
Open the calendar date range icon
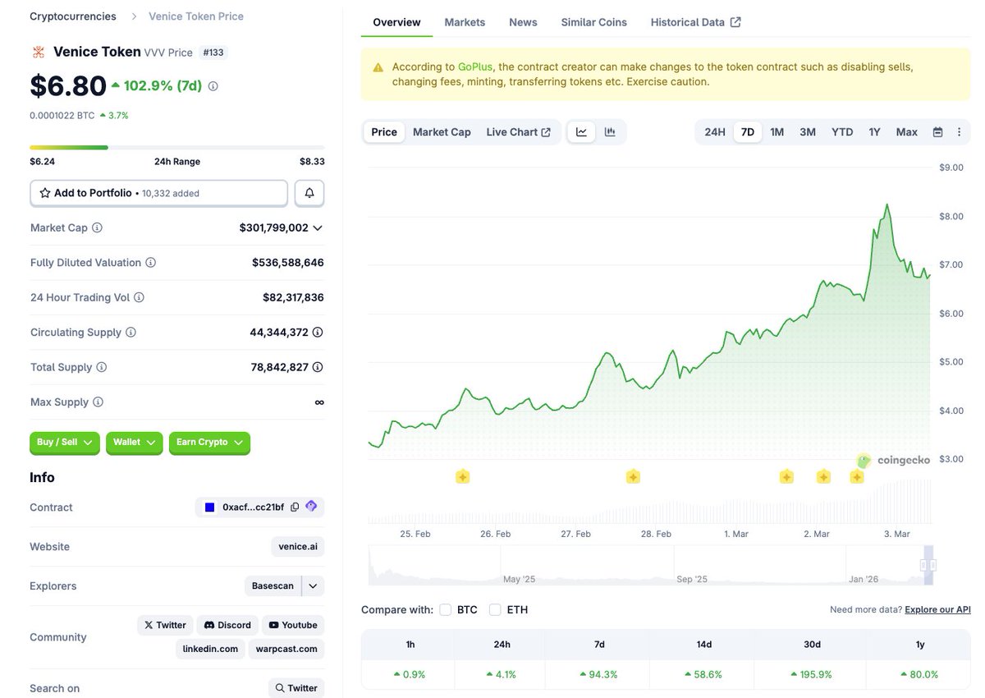(x=937, y=132)
